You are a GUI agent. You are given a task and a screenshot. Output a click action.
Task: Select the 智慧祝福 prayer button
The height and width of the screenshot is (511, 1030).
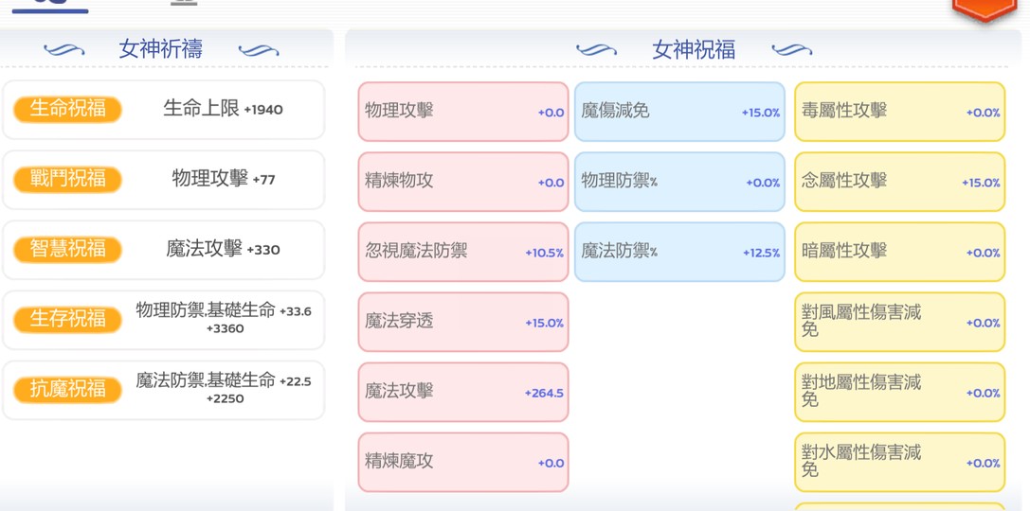pyautogui.click(x=67, y=250)
